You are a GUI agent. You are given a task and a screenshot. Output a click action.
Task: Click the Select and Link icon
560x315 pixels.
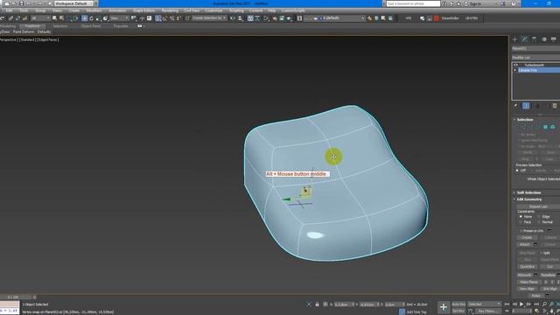[10, 18]
